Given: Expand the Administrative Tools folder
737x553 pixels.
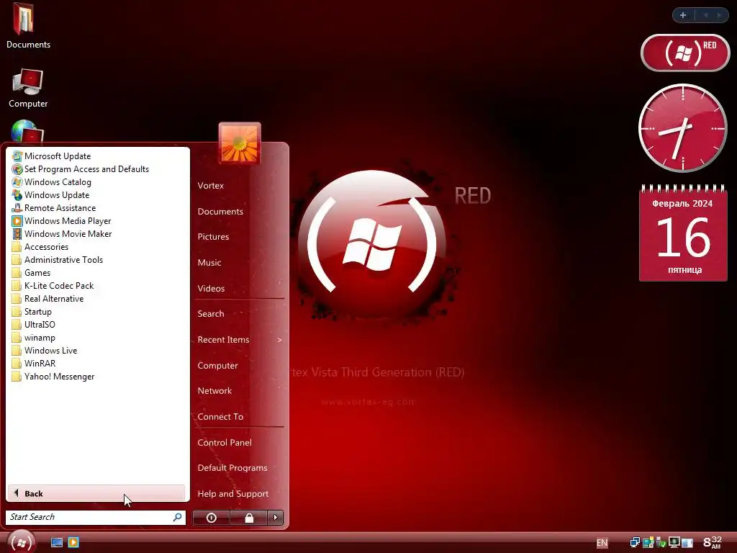Looking at the screenshot, I should [x=58, y=260].
